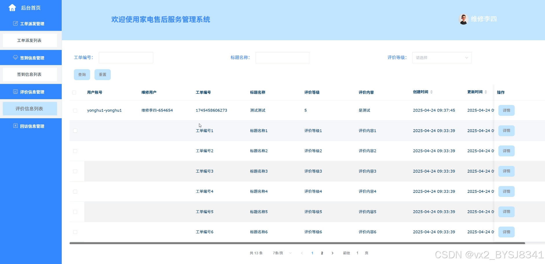Toggle the select-all header checkbox
Image resolution: width=545 pixels, height=264 pixels.
point(74,93)
